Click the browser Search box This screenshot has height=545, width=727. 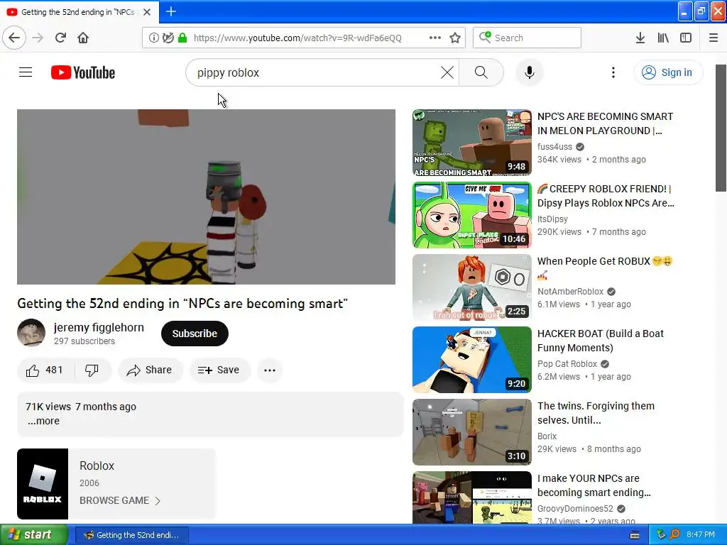pyautogui.click(x=528, y=38)
